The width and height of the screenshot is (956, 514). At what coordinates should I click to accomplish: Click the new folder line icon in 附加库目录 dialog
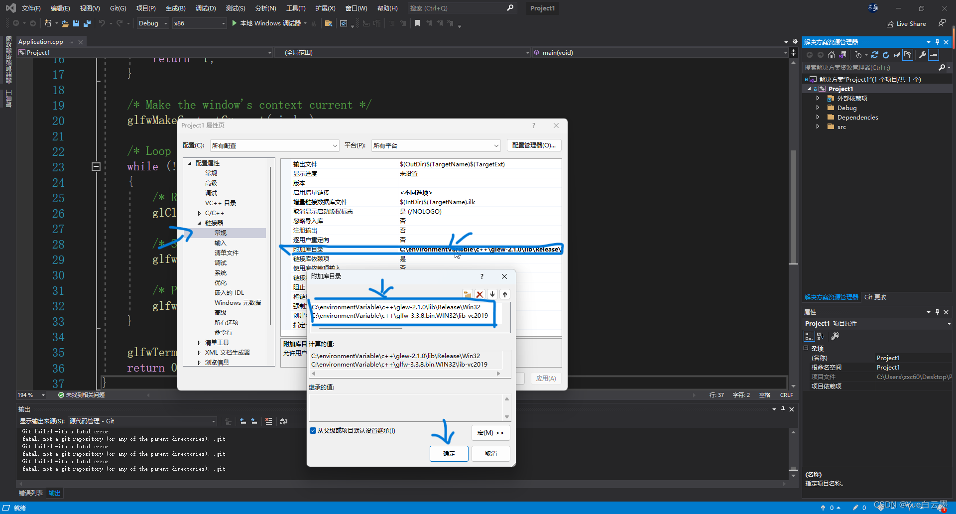point(467,294)
